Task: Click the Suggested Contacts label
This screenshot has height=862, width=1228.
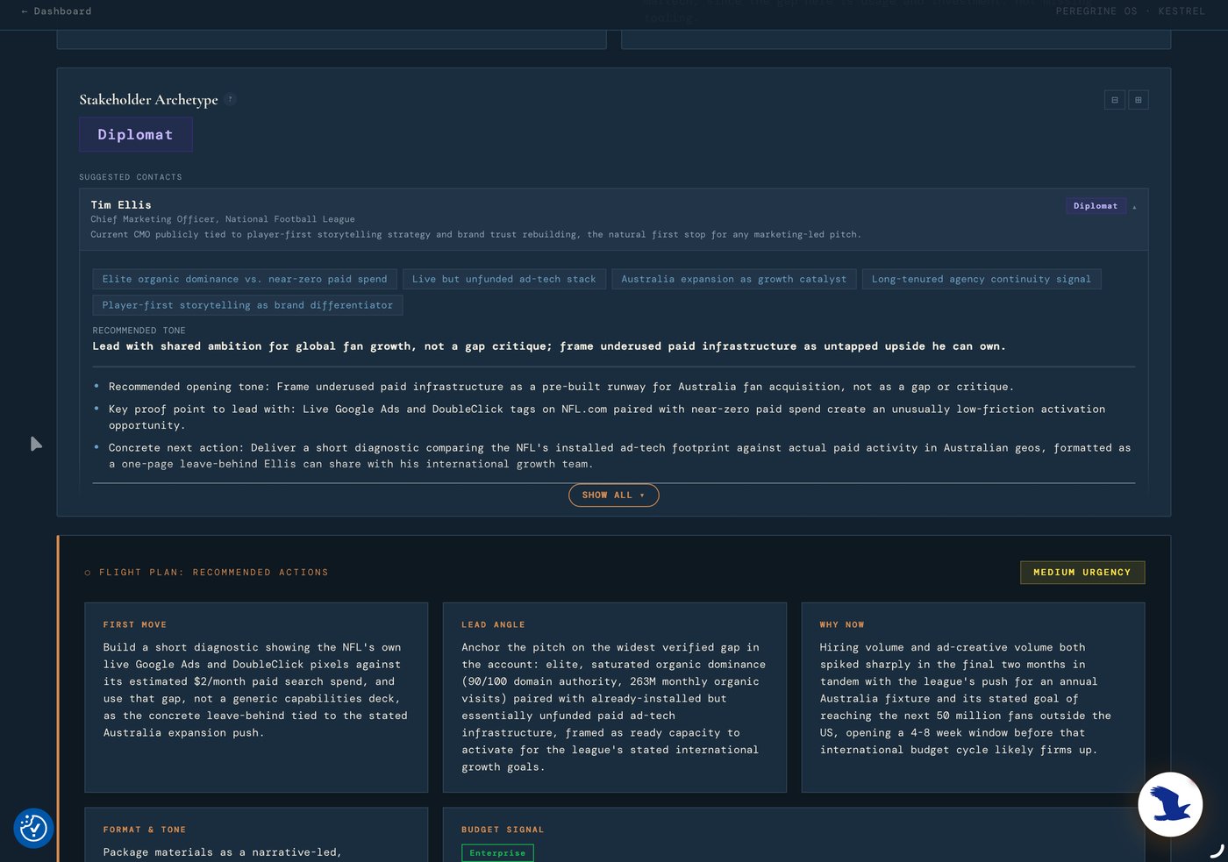Action: coord(131,177)
